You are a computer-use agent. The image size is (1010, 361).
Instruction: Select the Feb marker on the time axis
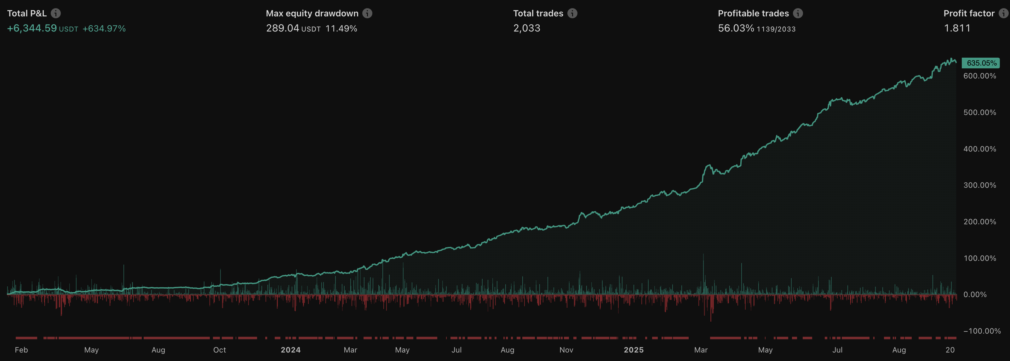[x=21, y=350]
